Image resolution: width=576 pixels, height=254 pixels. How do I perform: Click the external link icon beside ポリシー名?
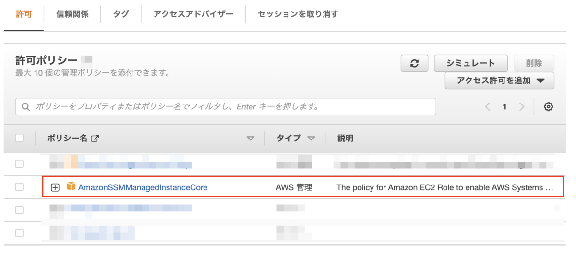[x=95, y=139]
